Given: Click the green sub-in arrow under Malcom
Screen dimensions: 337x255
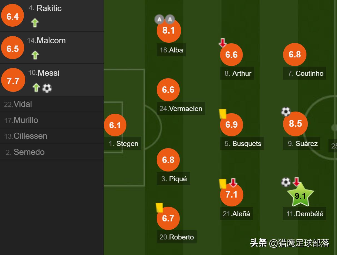Looking at the screenshot, I should (35, 55).
